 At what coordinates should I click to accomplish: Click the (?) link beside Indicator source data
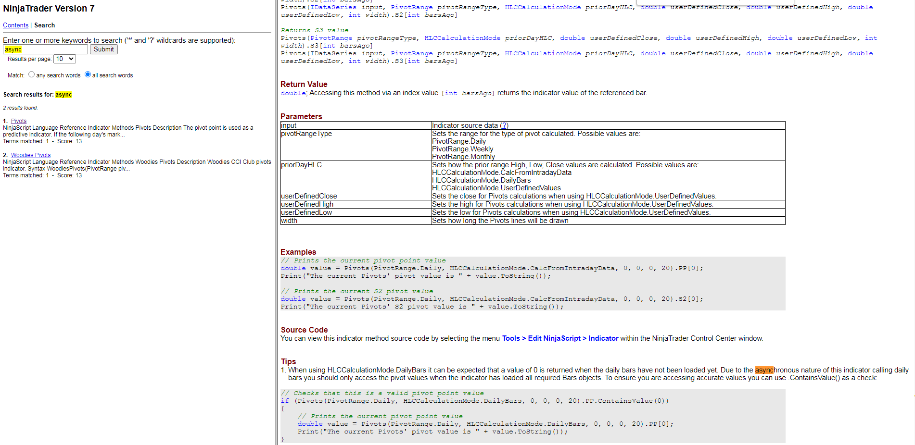(504, 125)
